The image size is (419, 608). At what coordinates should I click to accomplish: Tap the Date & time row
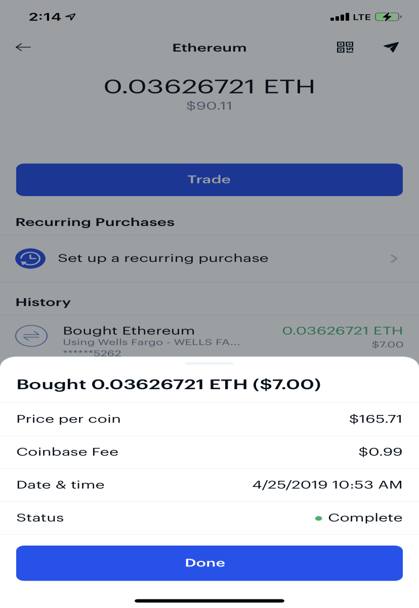click(209, 485)
